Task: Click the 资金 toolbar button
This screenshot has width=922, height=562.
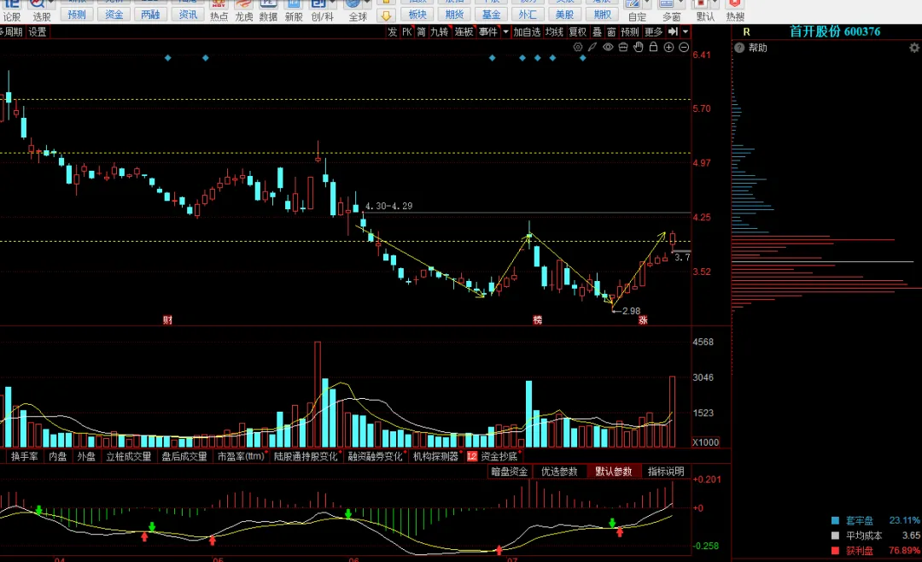Action: pyautogui.click(x=114, y=15)
